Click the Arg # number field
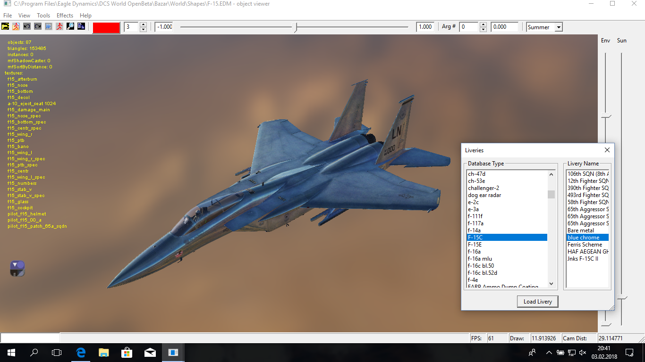Image resolution: width=645 pixels, height=362 pixels. [469, 27]
